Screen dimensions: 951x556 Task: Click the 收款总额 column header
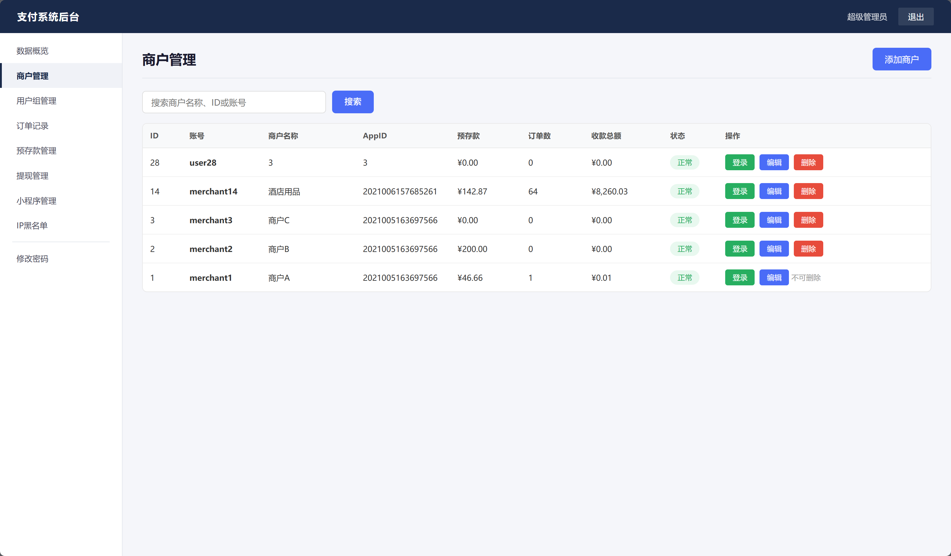(x=606, y=136)
